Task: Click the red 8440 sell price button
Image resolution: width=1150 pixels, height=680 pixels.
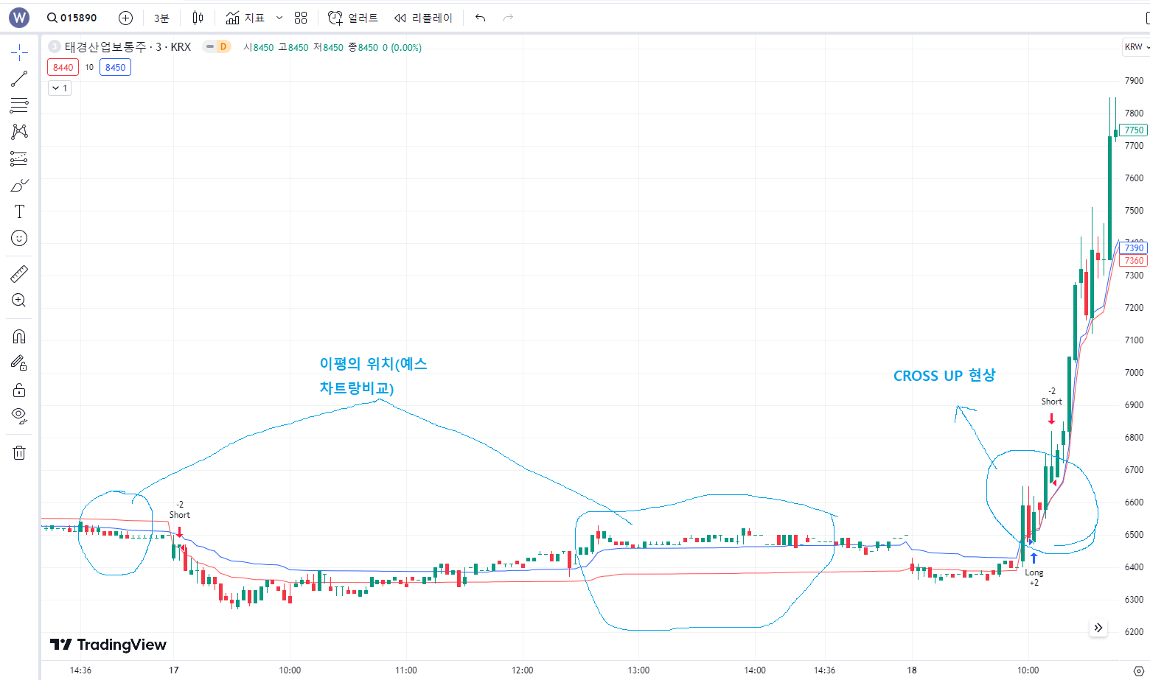Action: click(x=63, y=68)
